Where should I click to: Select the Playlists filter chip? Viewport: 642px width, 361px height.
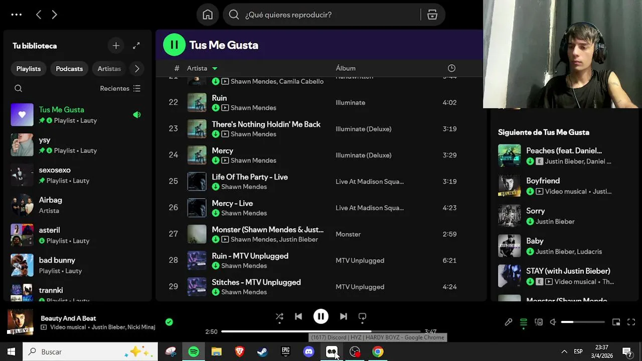point(29,69)
